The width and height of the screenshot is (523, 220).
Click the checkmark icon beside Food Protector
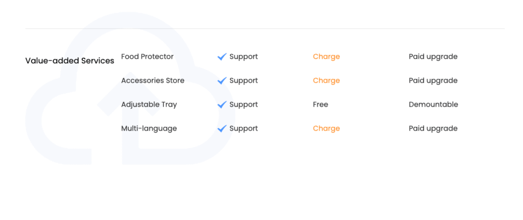click(x=222, y=57)
